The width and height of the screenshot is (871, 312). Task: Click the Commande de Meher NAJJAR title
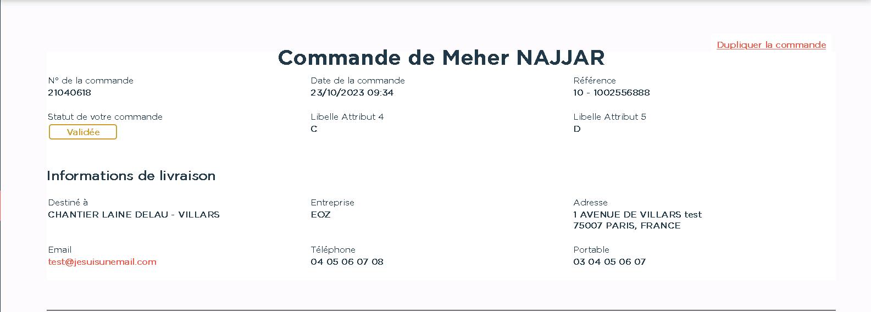click(x=441, y=58)
